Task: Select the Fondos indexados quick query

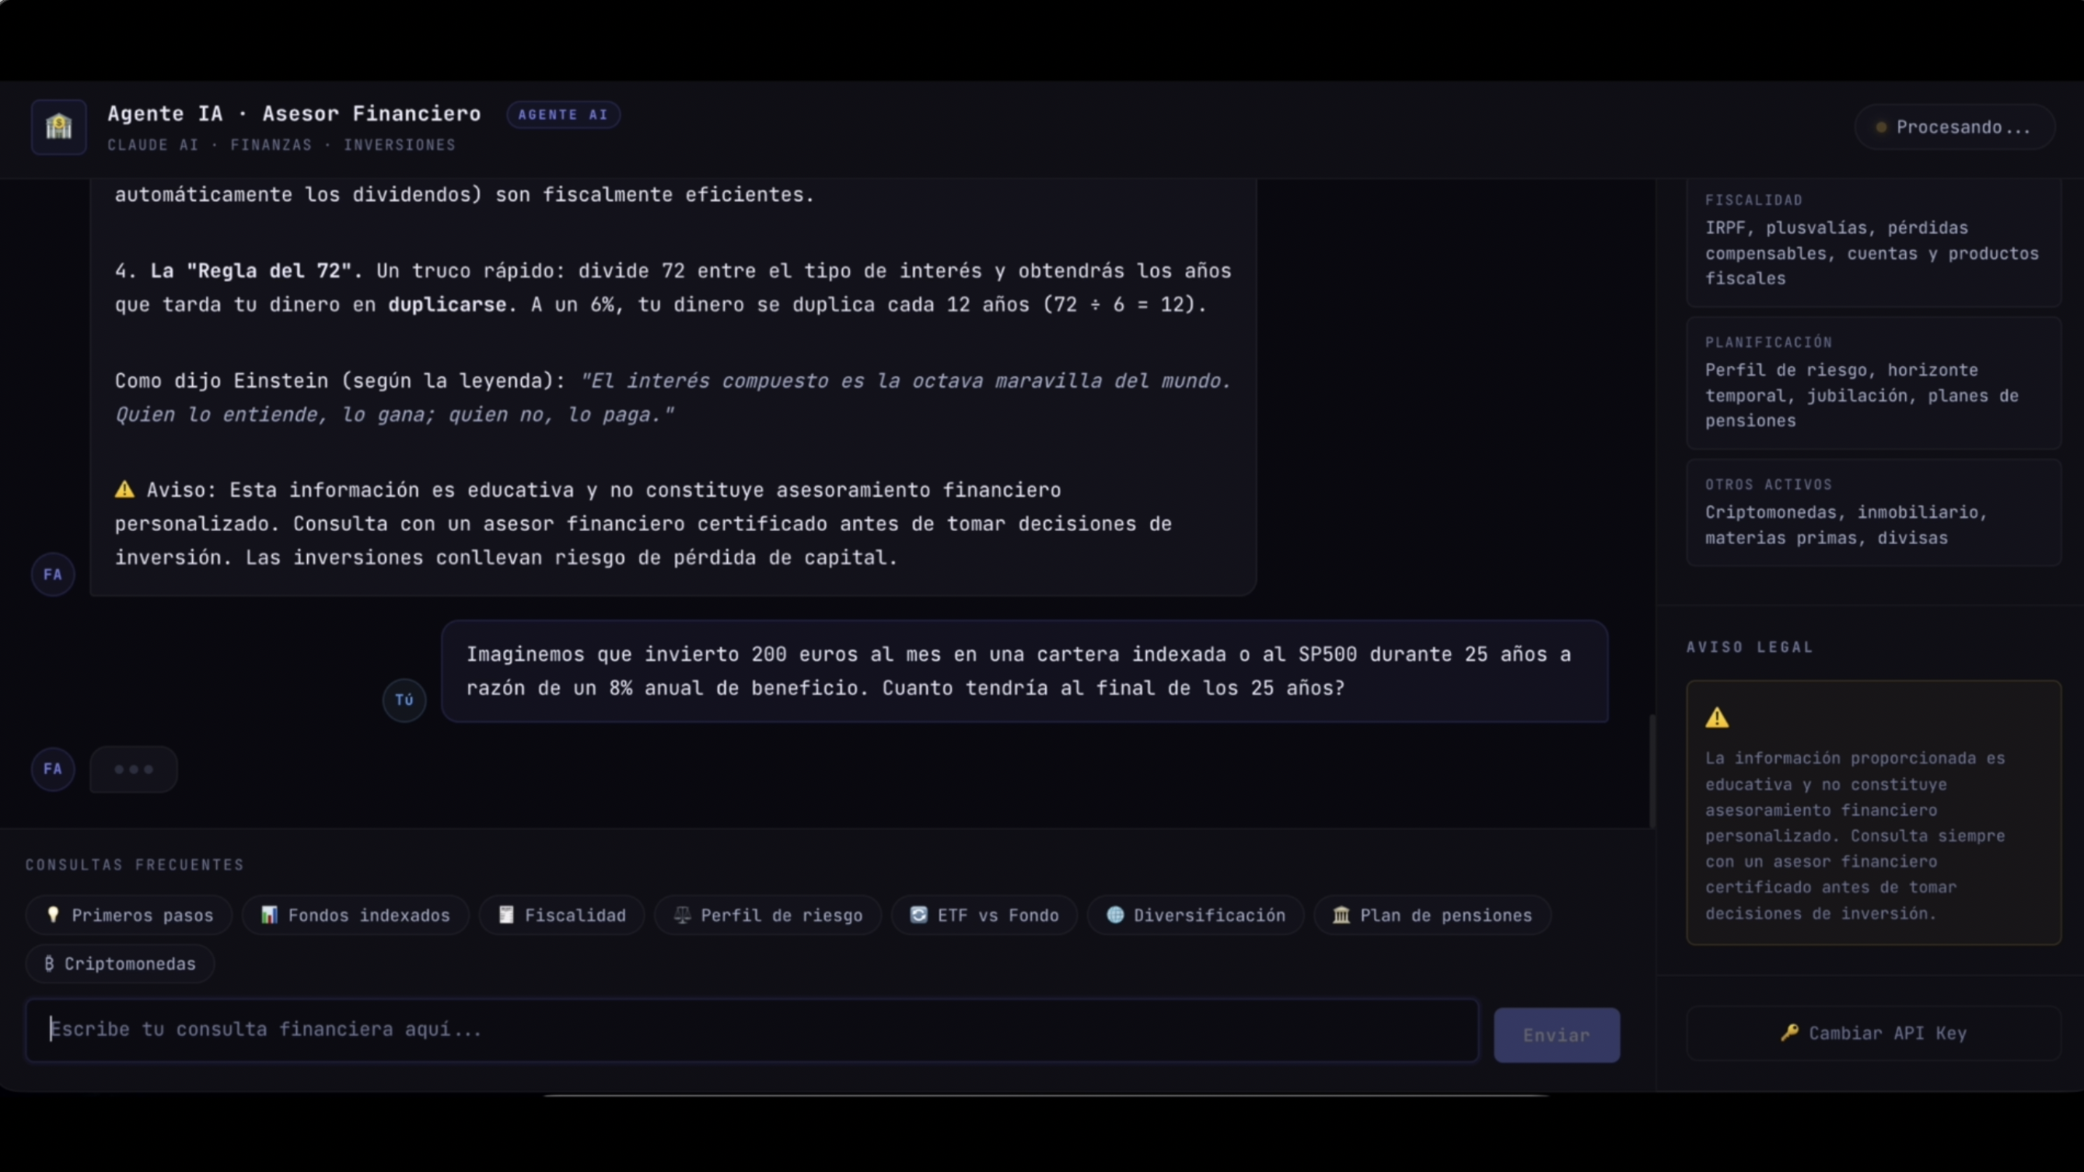Action: (x=355, y=915)
